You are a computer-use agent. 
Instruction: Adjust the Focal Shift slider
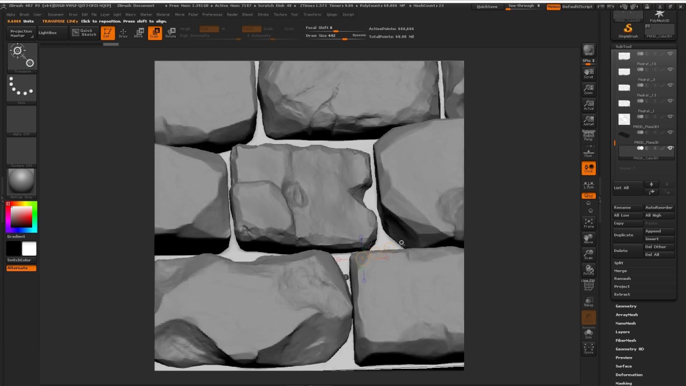pyautogui.click(x=335, y=28)
